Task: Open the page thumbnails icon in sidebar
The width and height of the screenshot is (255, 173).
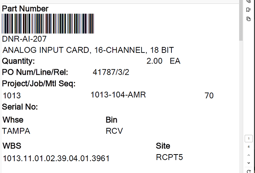Action: pos(249,19)
